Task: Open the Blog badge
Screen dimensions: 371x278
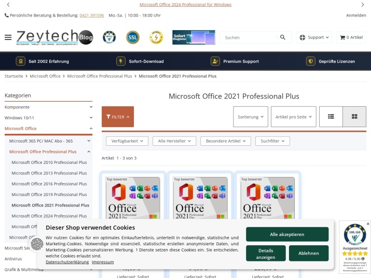Action: [86, 37]
